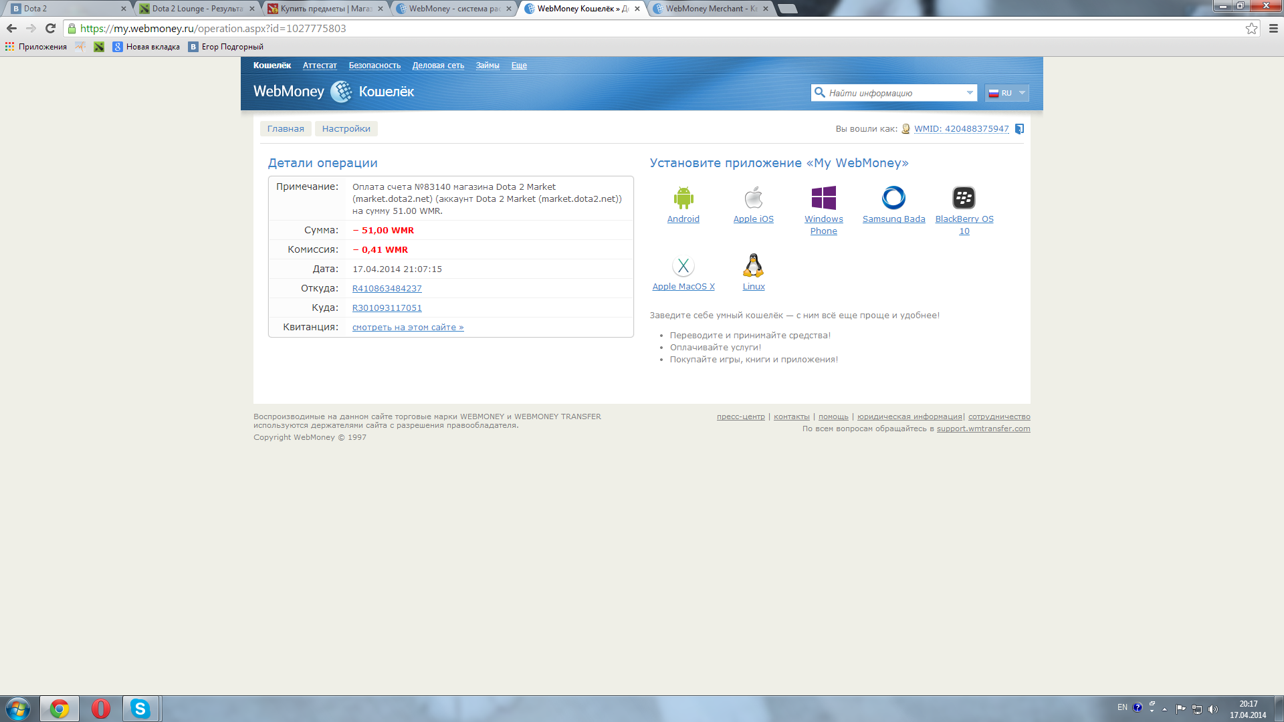Open the RU language dropdown

click(1006, 93)
